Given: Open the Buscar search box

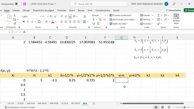Looking at the screenshot, I should tap(99, 4).
